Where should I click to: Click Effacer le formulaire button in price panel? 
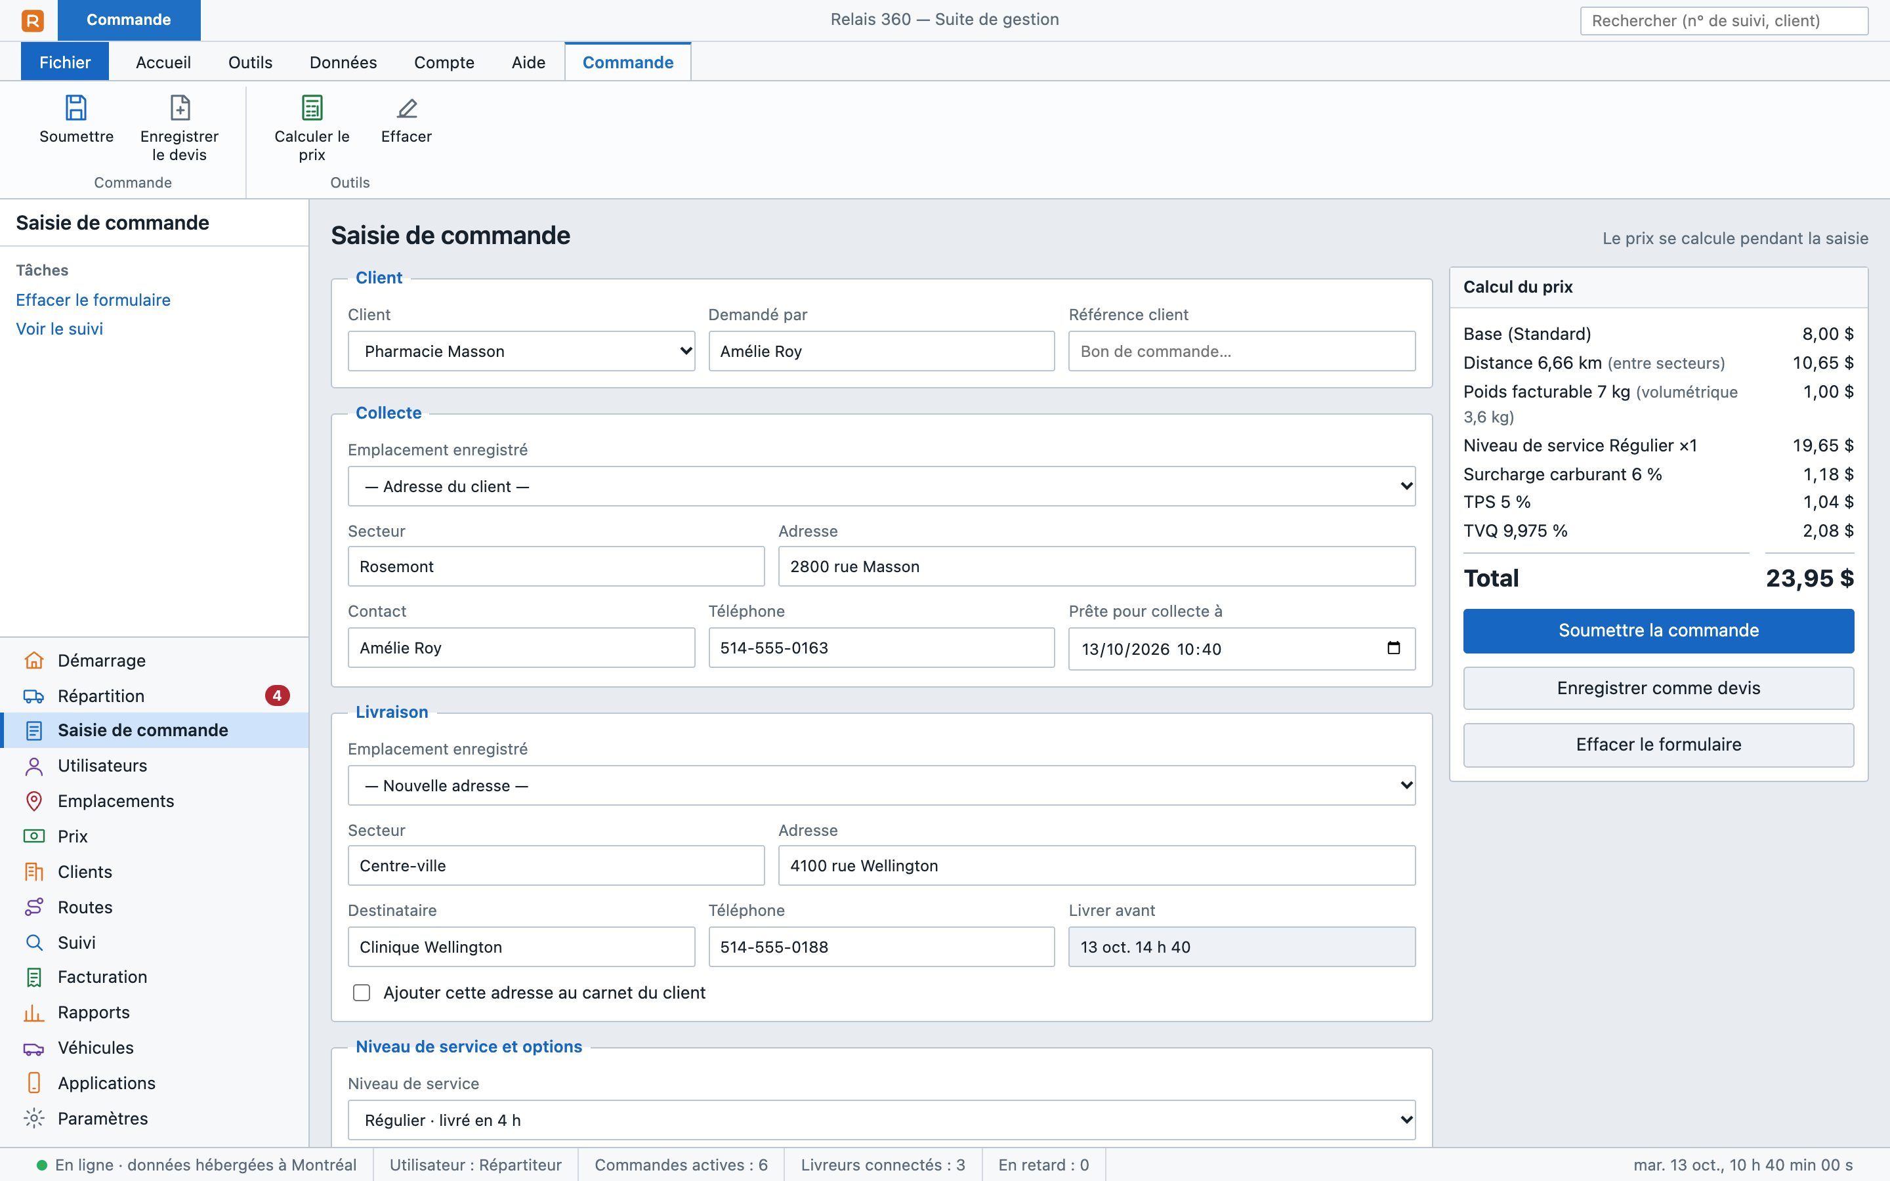(1658, 745)
